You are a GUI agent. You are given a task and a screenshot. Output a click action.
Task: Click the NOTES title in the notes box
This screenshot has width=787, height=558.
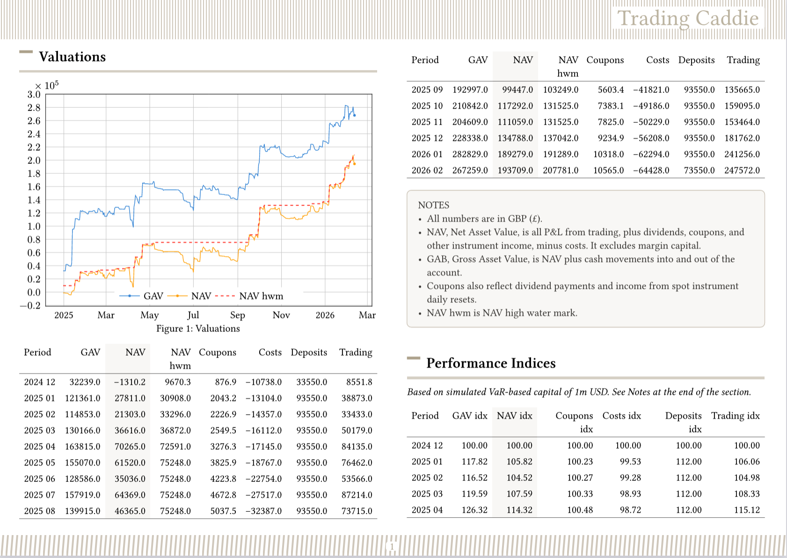[433, 205]
